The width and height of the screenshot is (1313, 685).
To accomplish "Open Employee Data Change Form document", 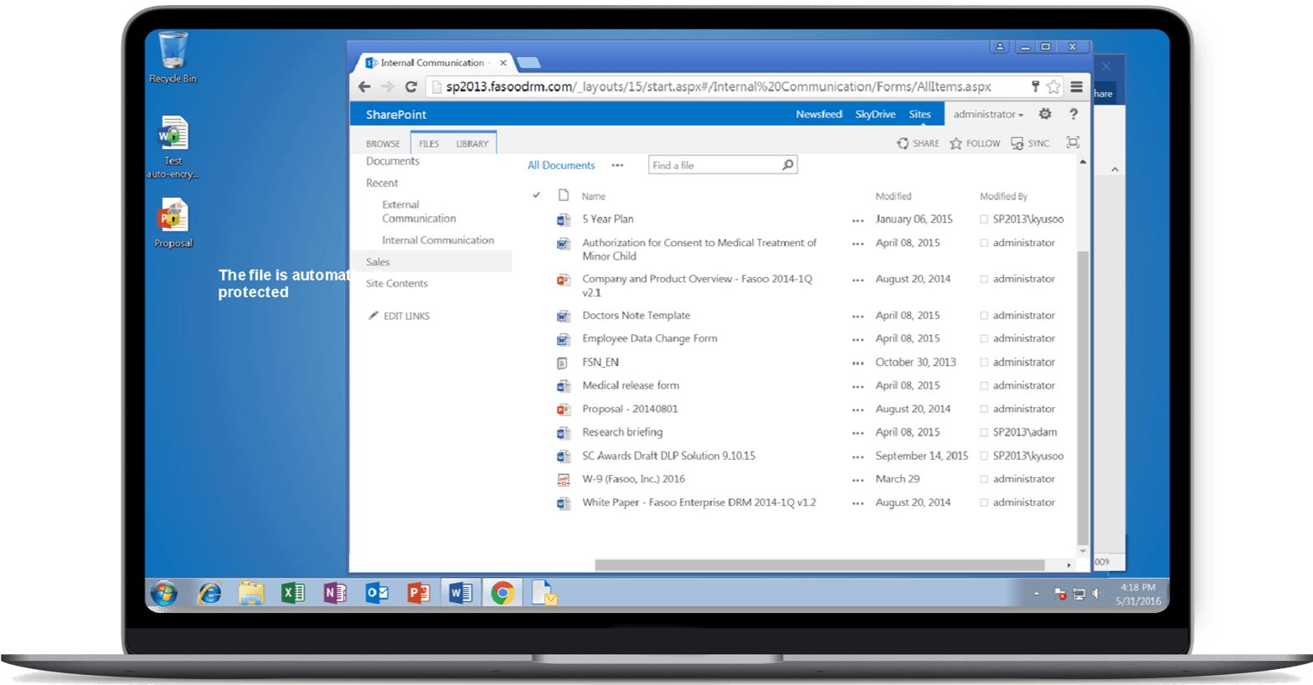I will (x=650, y=338).
